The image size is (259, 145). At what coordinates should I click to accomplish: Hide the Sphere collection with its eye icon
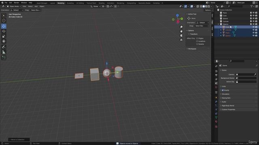pyautogui.click(x=254, y=19)
